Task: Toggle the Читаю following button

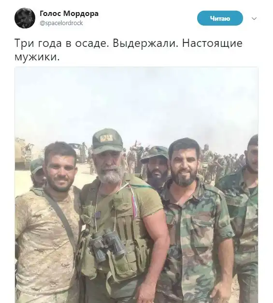Action: click(x=220, y=18)
